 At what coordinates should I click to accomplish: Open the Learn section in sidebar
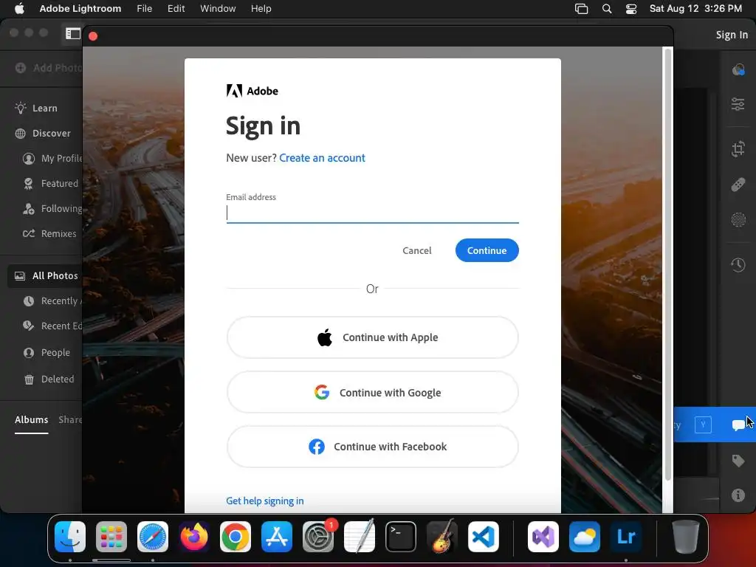tap(36, 108)
